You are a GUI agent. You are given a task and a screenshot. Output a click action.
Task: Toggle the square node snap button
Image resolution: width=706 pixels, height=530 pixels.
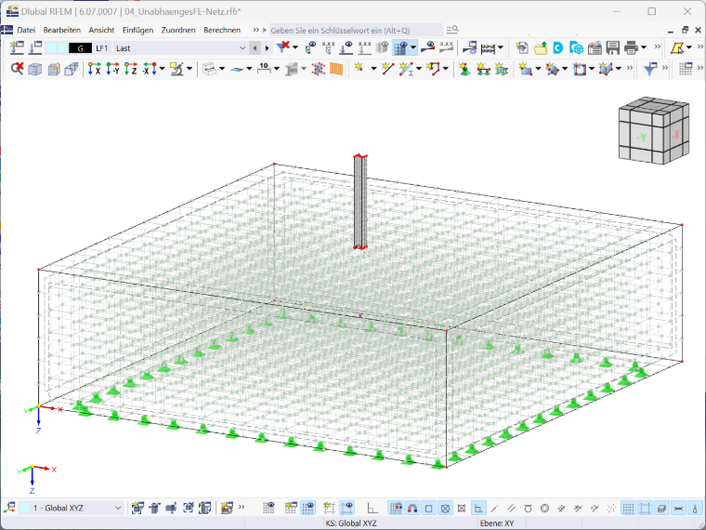(428, 509)
